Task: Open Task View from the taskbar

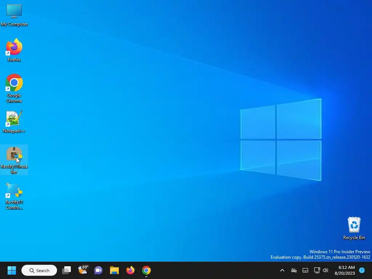Action: [66, 270]
